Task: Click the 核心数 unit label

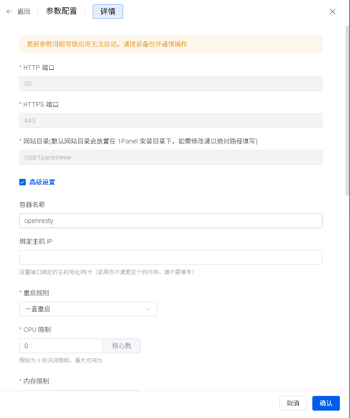Action: pos(122,346)
